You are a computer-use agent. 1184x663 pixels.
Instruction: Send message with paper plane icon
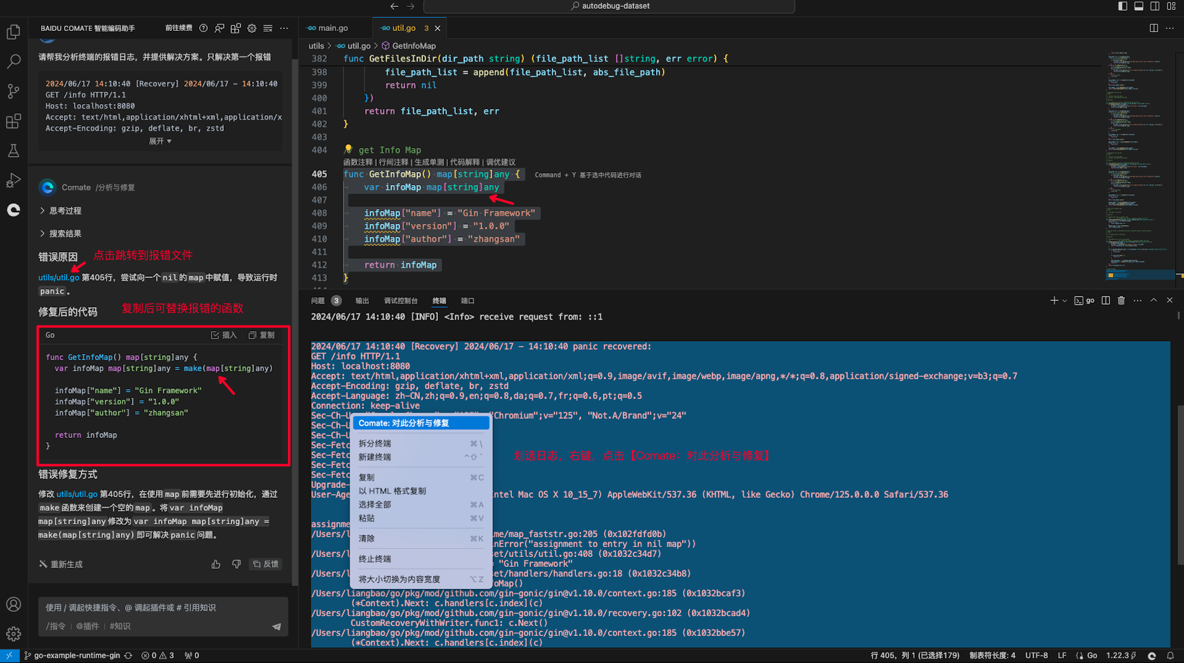[x=277, y=627]
